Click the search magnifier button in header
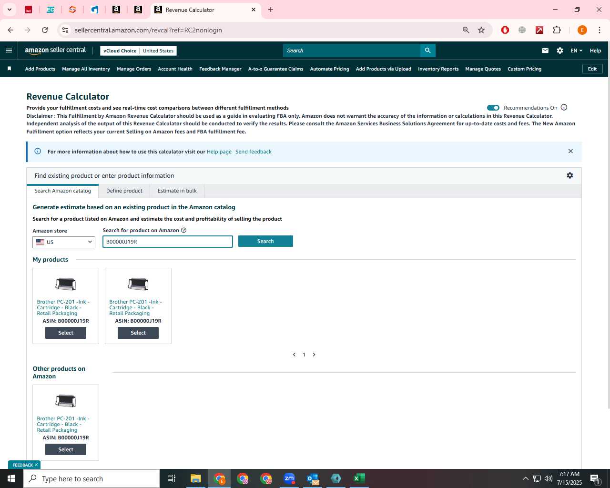Image resolution: width=610 pixels, height=488 pixels. click(x=427, y=51)
